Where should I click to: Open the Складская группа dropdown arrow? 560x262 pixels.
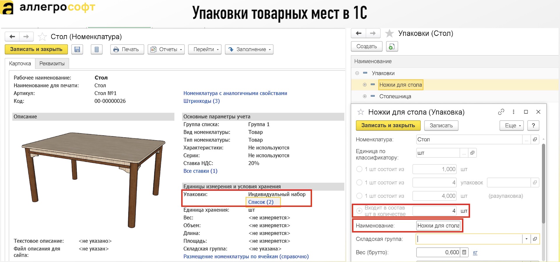(x=526, y=239)
